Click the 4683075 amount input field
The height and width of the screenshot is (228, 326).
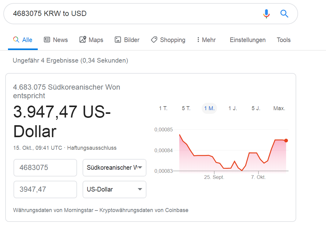(45, 168)
